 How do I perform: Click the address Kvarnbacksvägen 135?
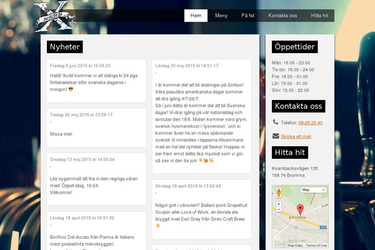[x=294, y=168]
